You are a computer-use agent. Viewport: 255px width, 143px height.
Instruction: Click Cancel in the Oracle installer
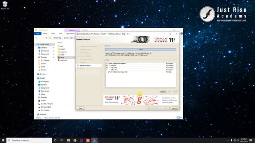pos(175,108)
